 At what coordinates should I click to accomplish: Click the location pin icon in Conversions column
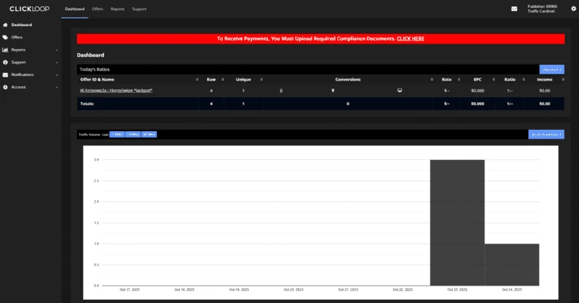pos(332,90)
